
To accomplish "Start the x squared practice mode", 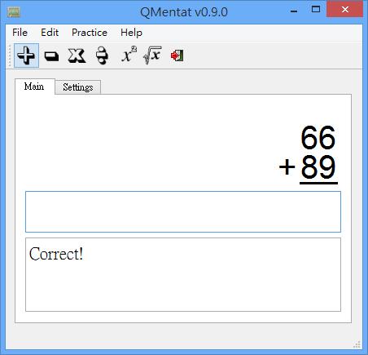I will tap(129, 55).
